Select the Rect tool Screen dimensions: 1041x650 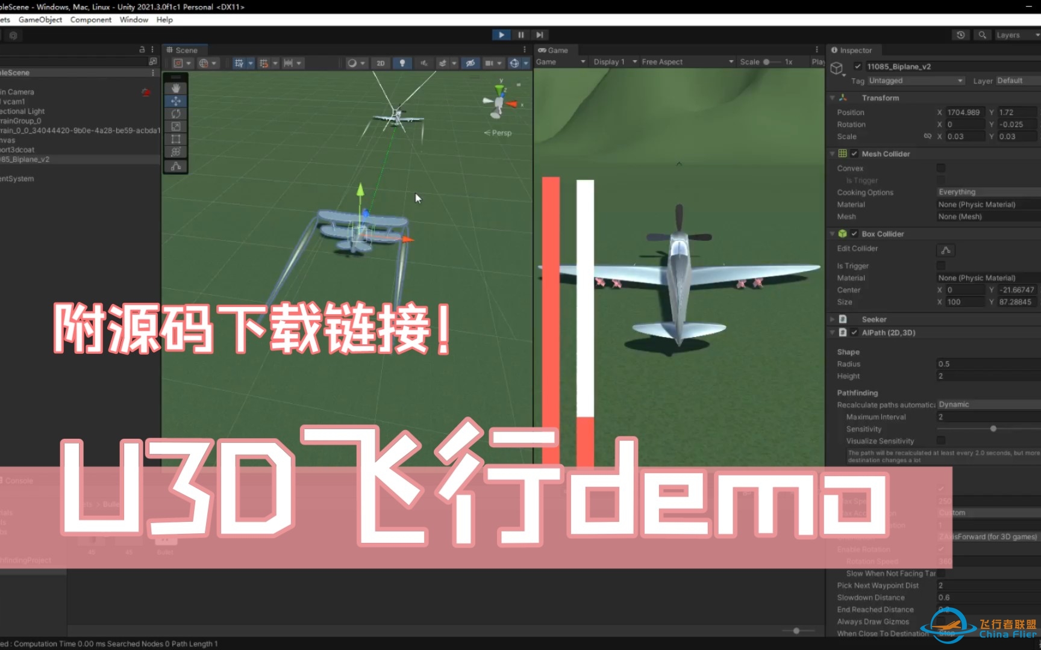pyautogui.click(x=176, y=139)
